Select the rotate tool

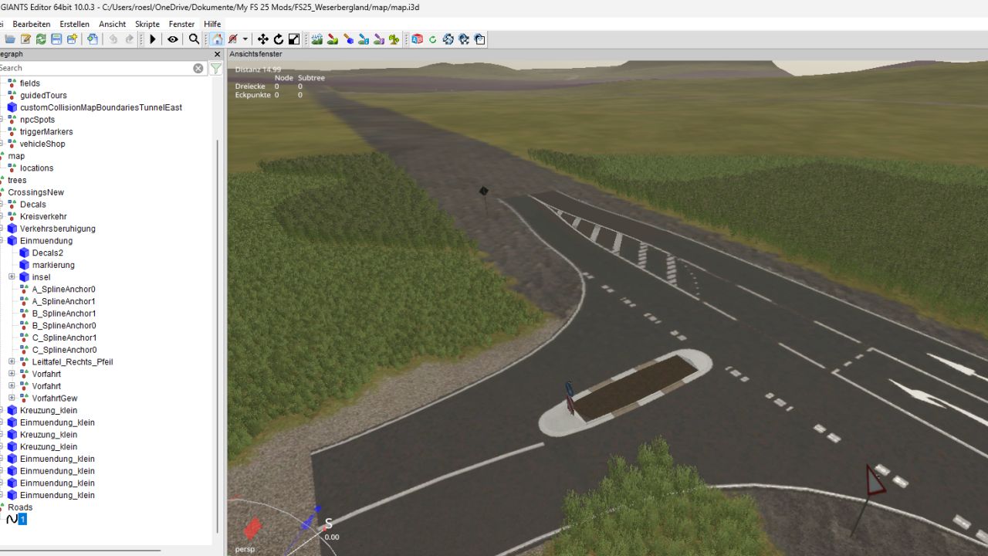(279, 39)
